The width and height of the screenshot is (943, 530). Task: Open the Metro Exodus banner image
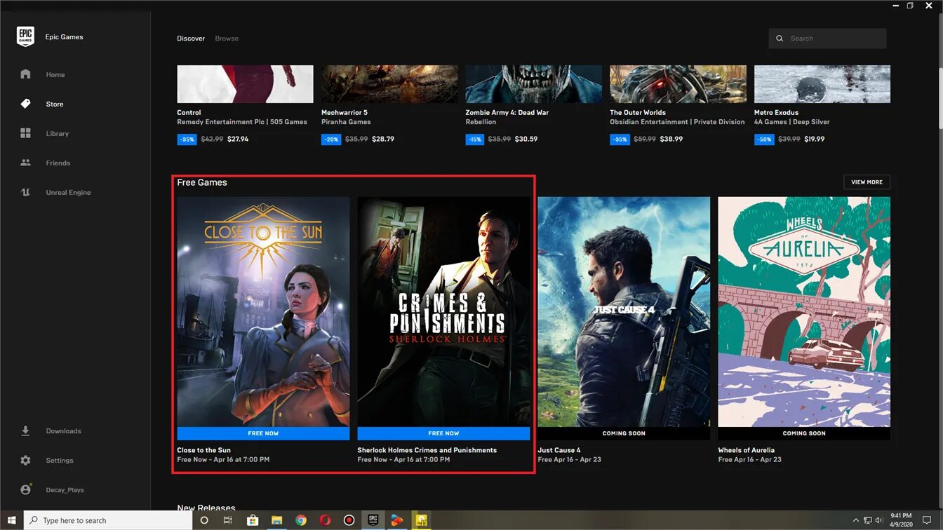pyautogui.click(x=822, y=84)
